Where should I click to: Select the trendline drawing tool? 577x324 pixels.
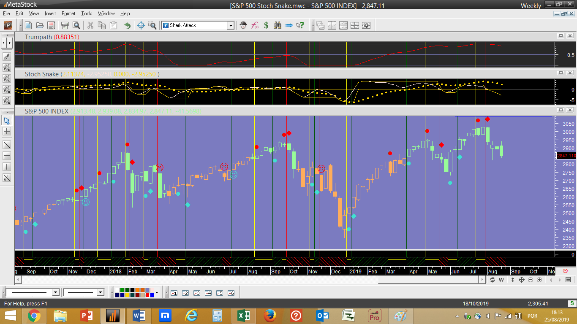(7, 144)
